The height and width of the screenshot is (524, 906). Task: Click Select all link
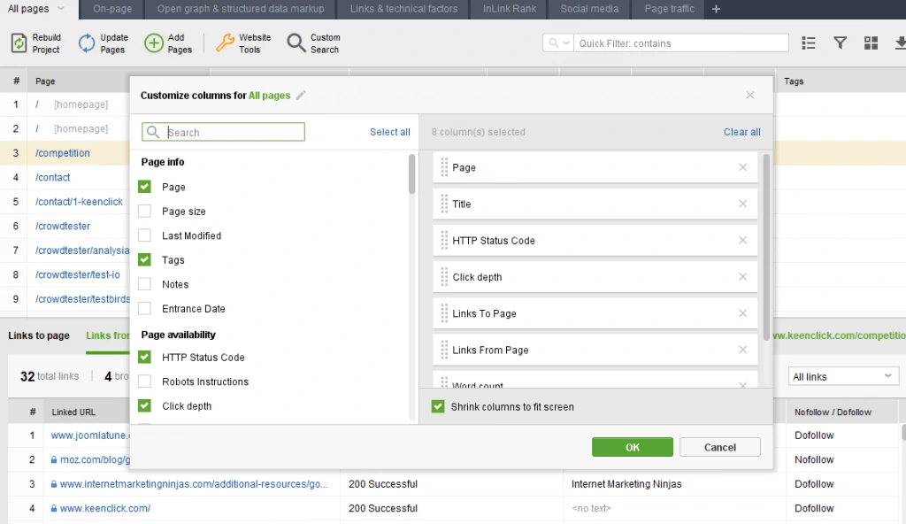coord(390,132)
